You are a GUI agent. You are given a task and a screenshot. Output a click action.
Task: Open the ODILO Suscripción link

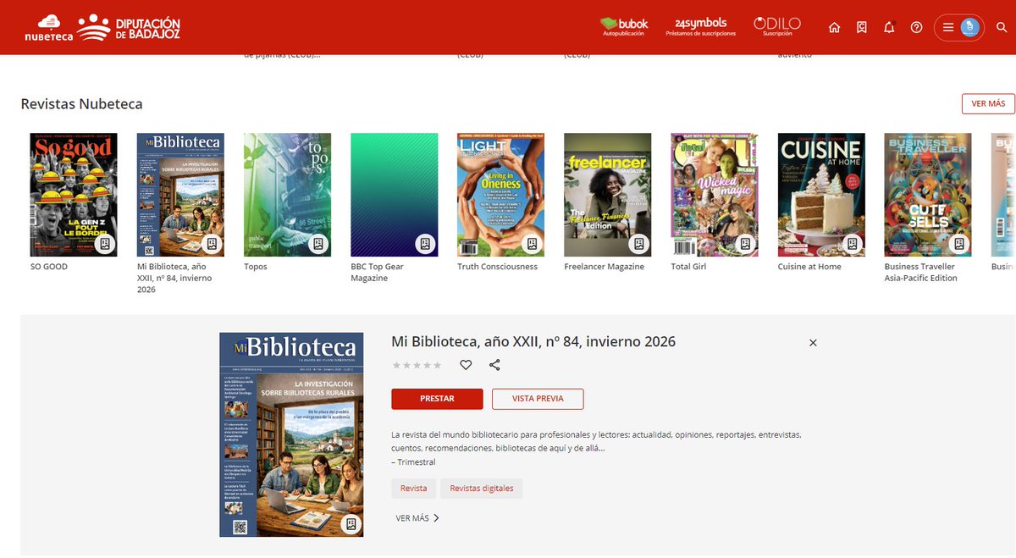[776, 27]
